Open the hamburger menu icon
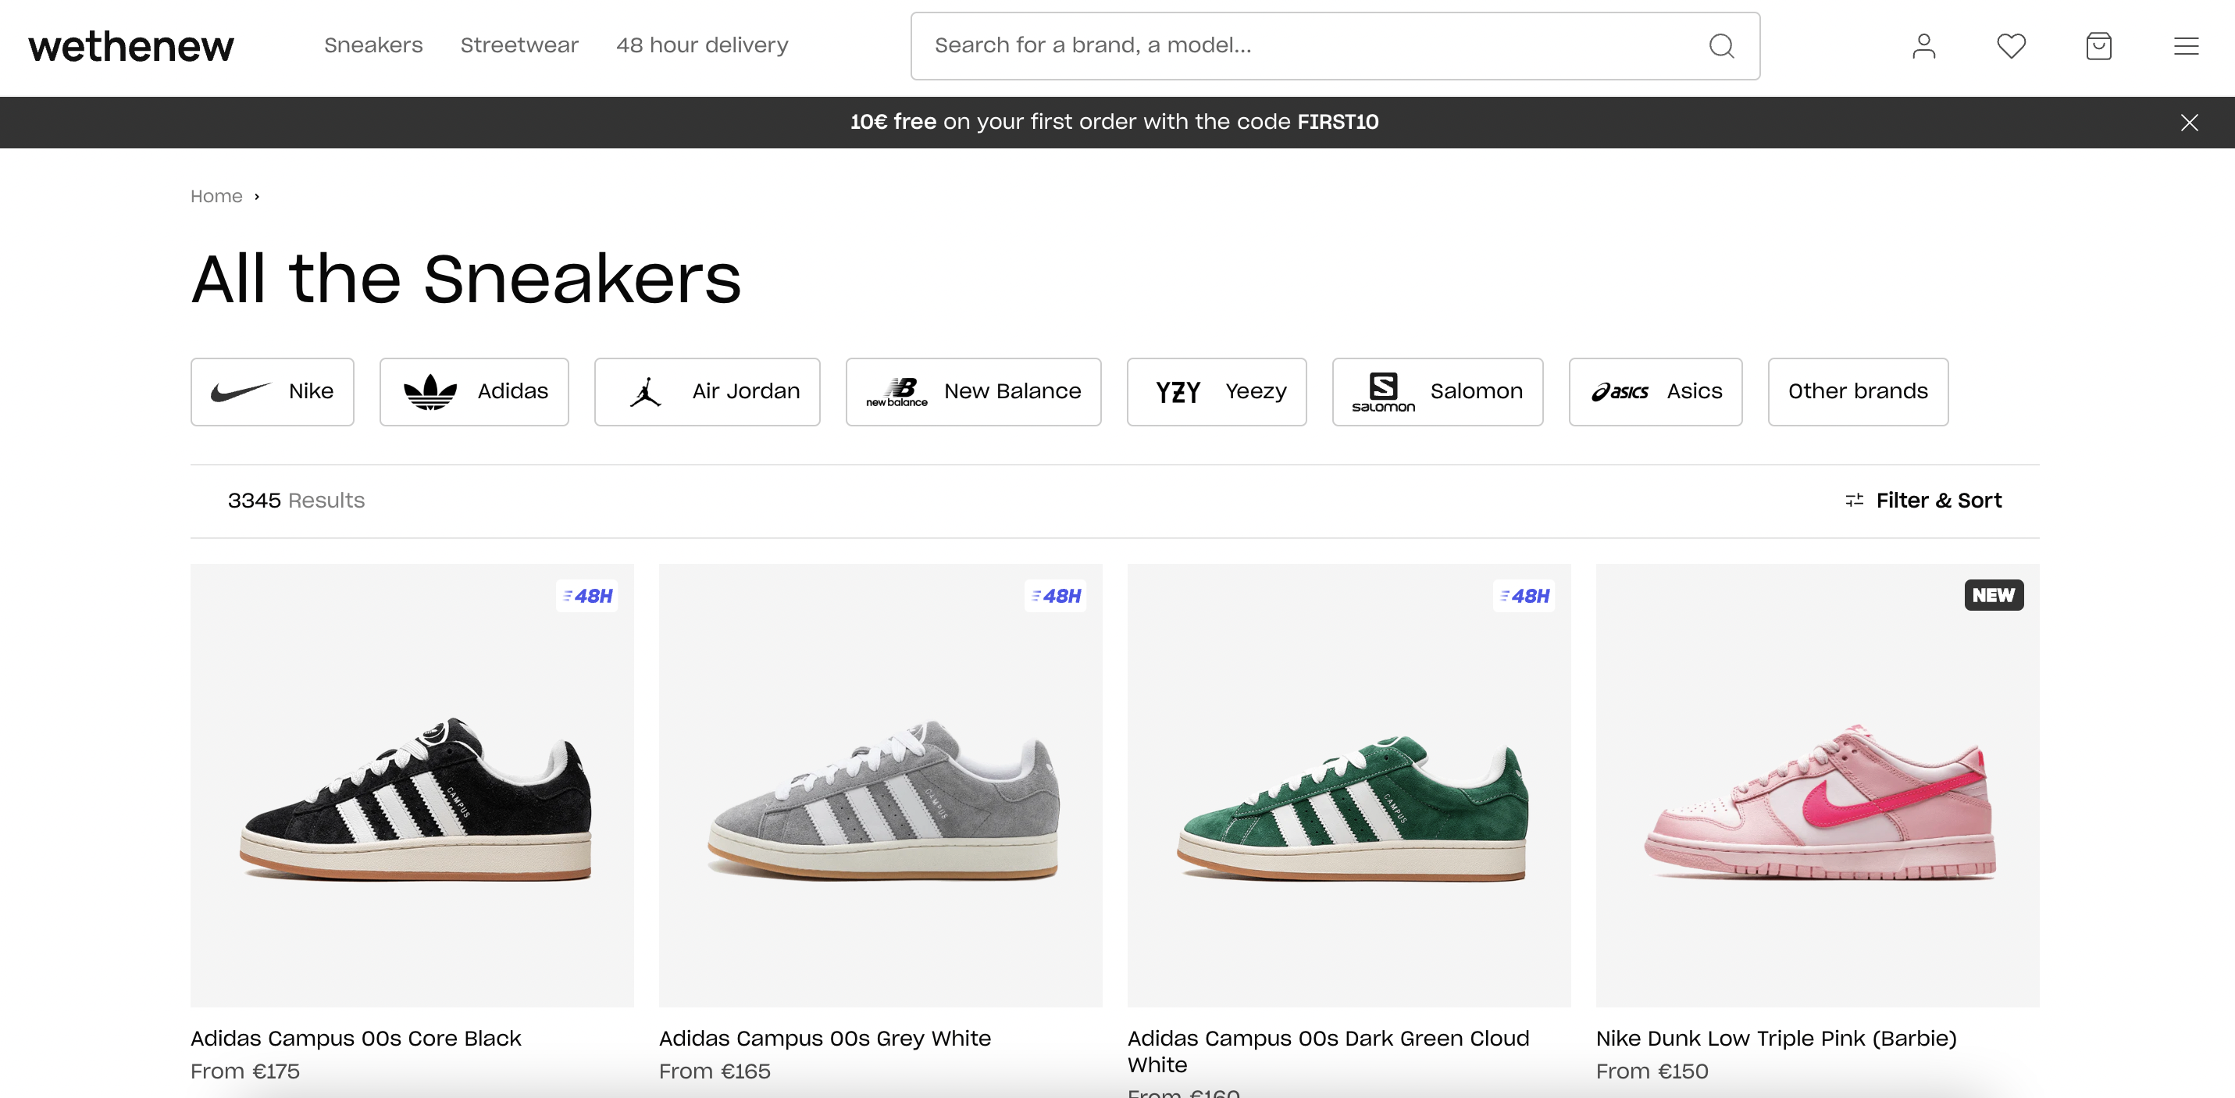Image resolution: width=2235 pixels, height=1098 pixels. tap(2186, 46)
